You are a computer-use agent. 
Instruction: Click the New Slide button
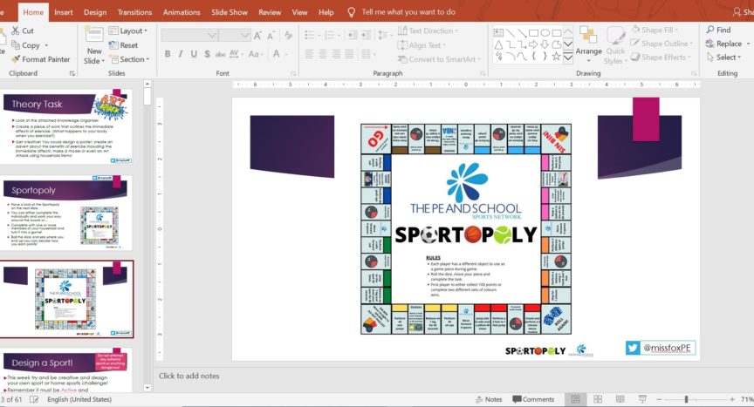point(93,45)
